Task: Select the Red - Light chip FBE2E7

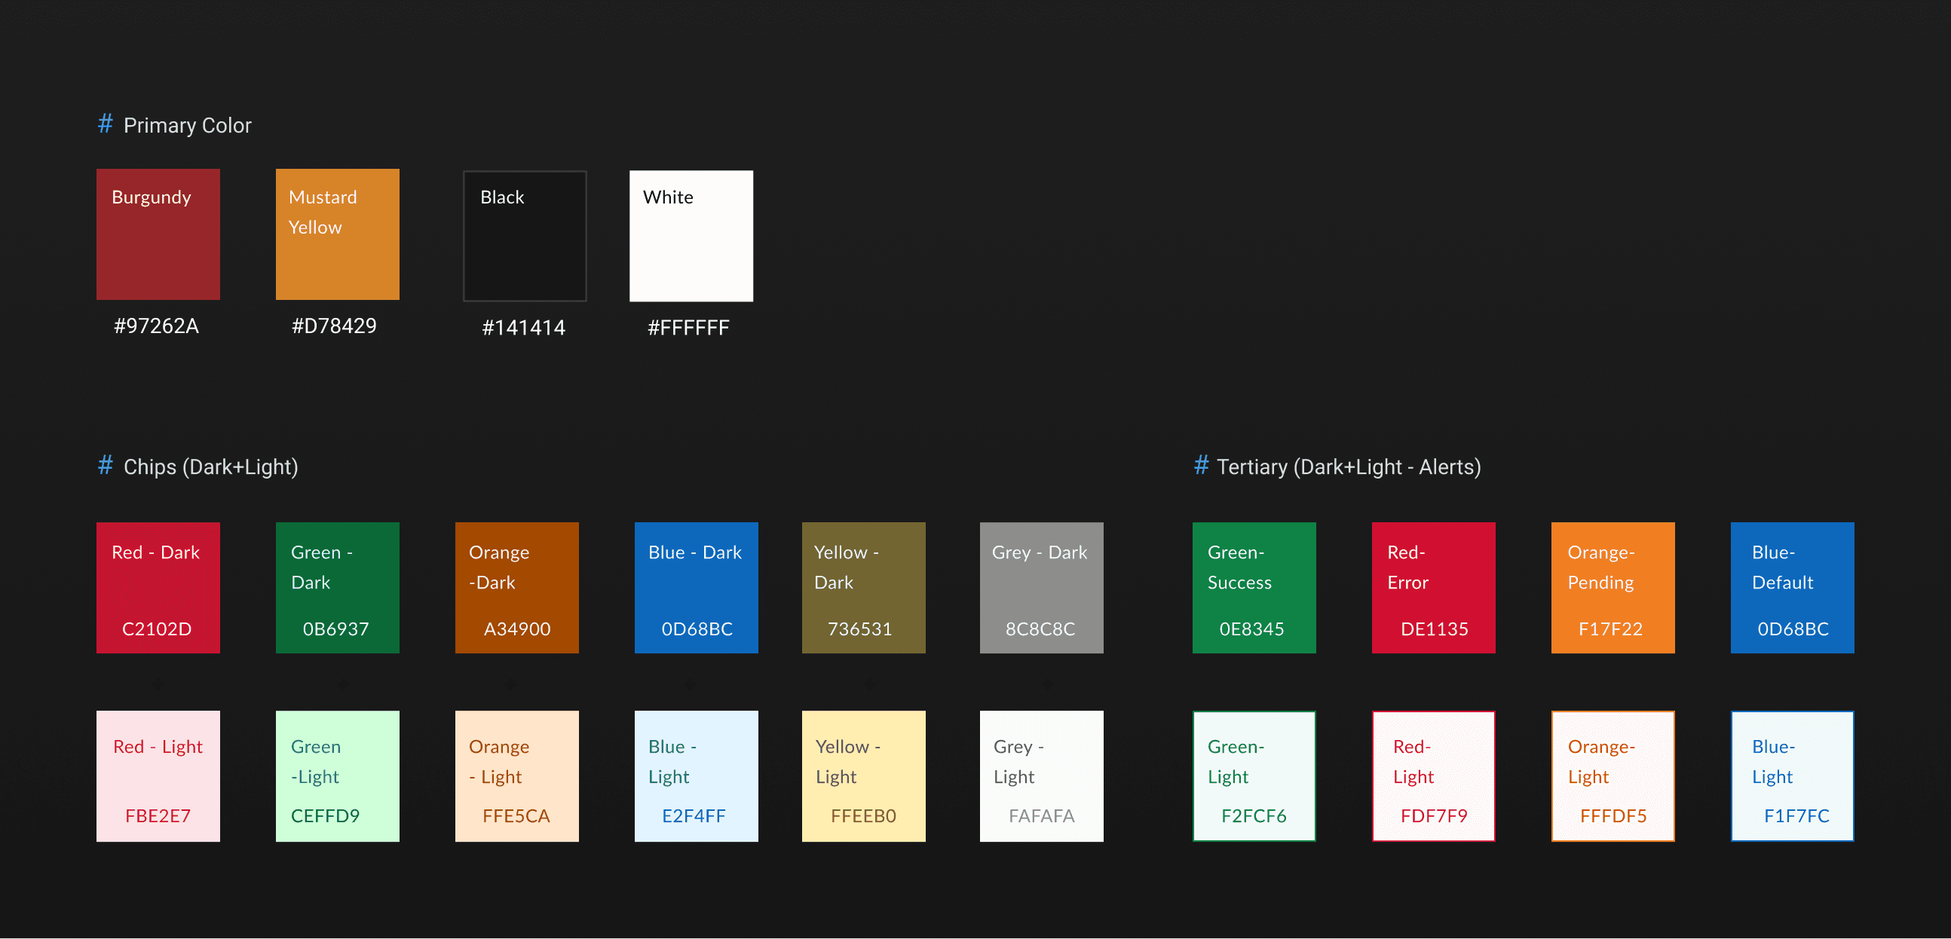Action: coord(158,775)
